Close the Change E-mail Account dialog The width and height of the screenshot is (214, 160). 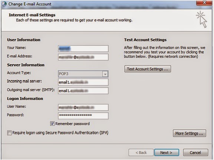click(204, 3)
